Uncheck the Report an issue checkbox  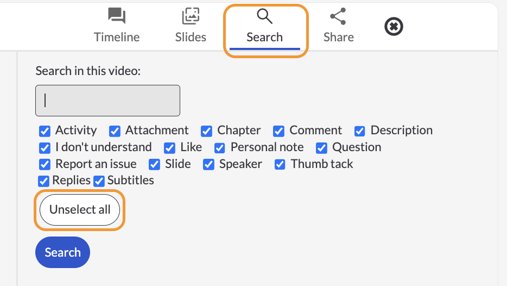[45, 165]
